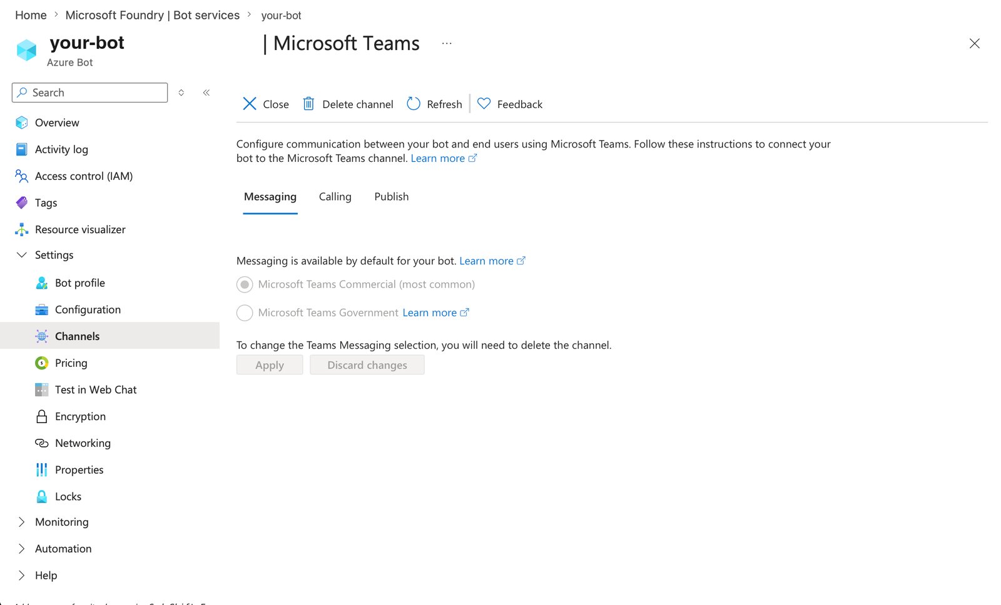Viewport: 1001px width, 605px height.
Task: Click the Feedback label
Action: click(x=520, y=104)
